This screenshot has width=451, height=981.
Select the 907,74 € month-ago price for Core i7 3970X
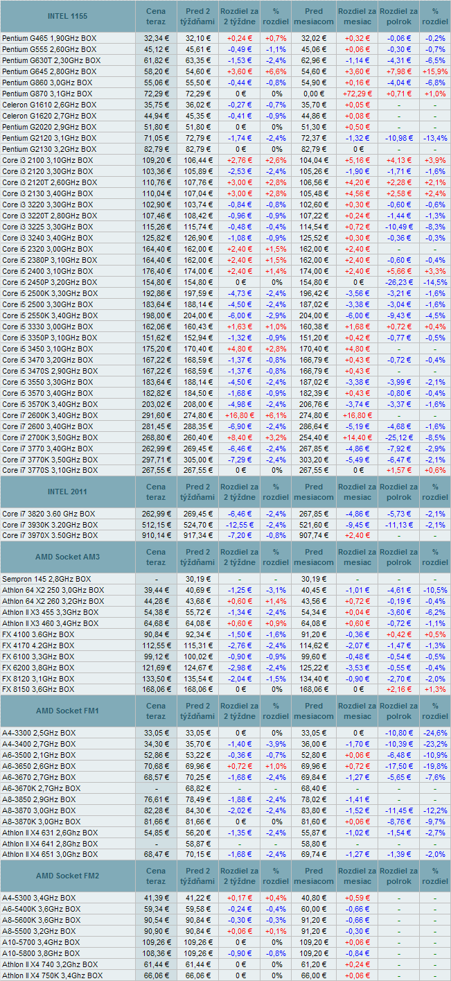pyautogui.click(x=314, y=535)
